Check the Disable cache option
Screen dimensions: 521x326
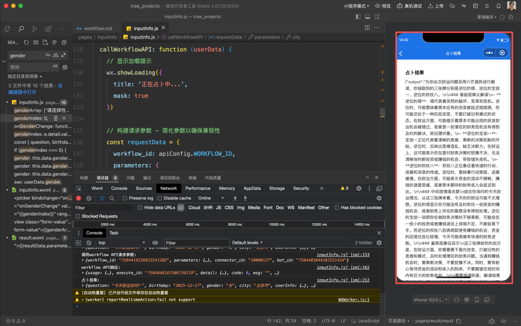[160, 198]
